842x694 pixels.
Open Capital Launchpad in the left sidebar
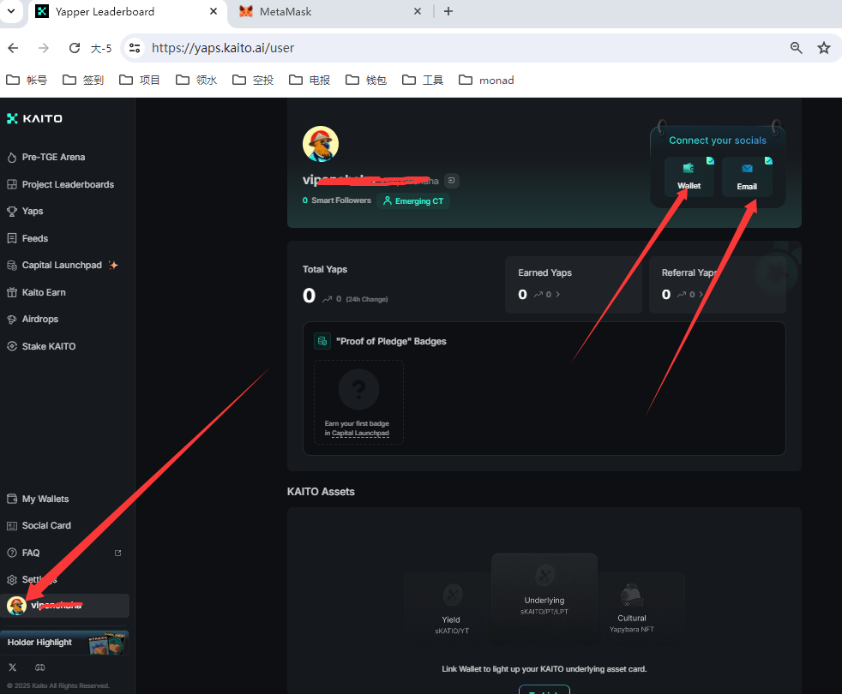[x=63, y=265]
